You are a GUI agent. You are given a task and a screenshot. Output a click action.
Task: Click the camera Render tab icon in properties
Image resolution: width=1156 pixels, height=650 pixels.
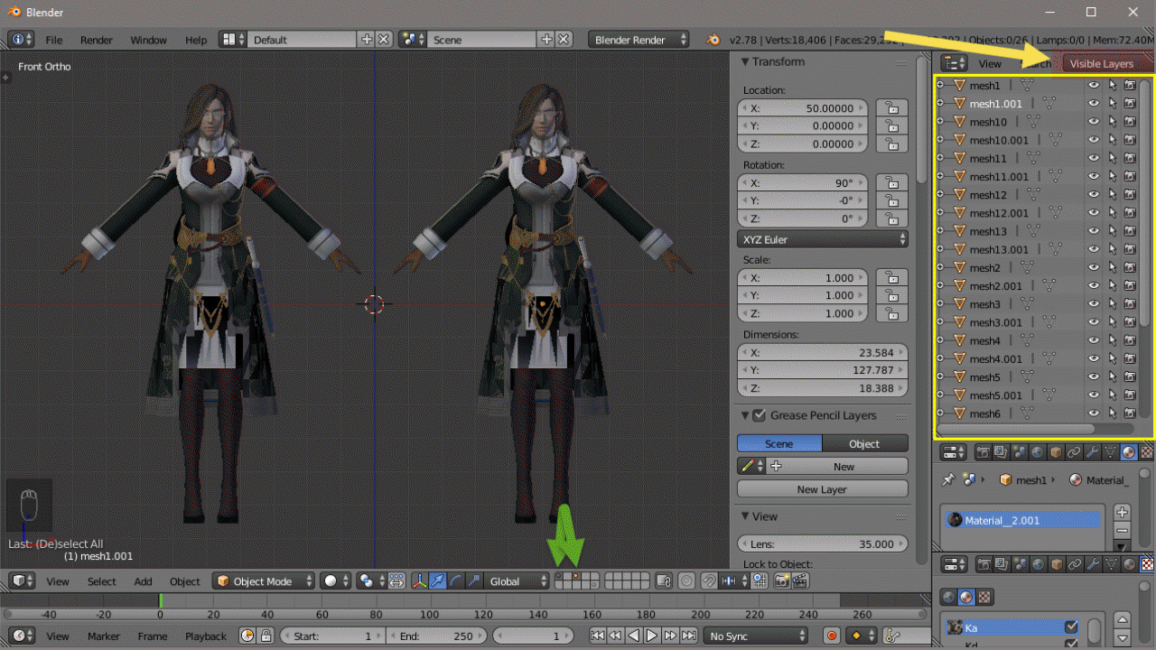pyautogui.click(x=983, y=452)
